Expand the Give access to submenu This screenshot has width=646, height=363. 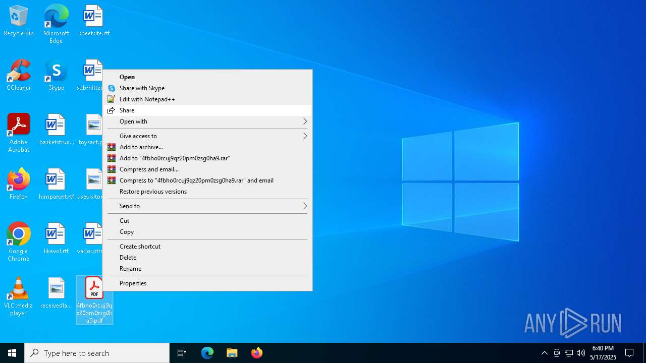coord(207,136)
